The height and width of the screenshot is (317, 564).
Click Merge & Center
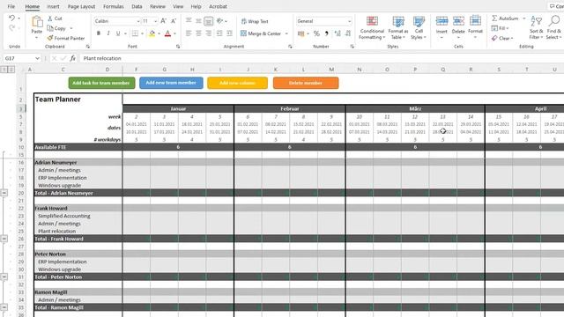(x=261, y=33)
